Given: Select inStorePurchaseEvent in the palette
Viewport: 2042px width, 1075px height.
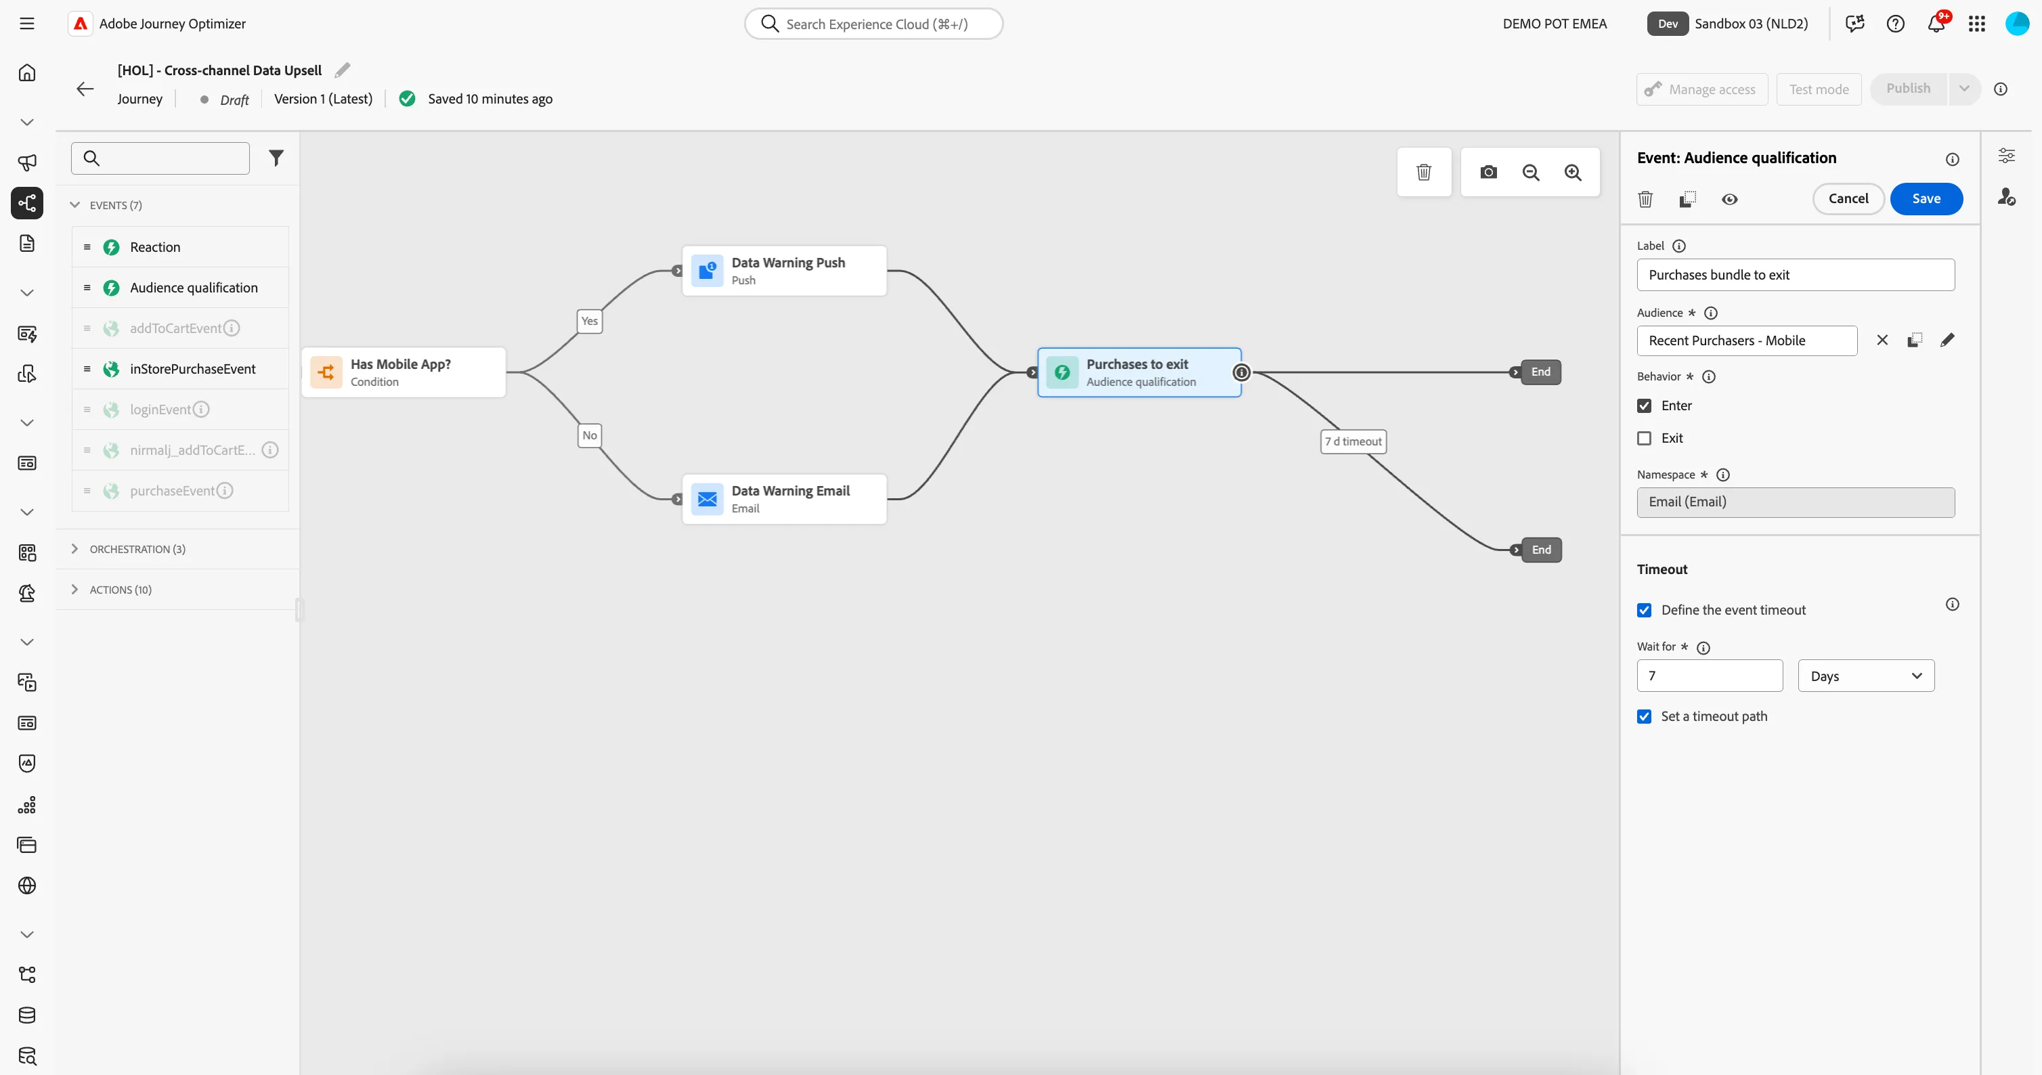Looking at the screenshot, I should (x=180, y=369).
